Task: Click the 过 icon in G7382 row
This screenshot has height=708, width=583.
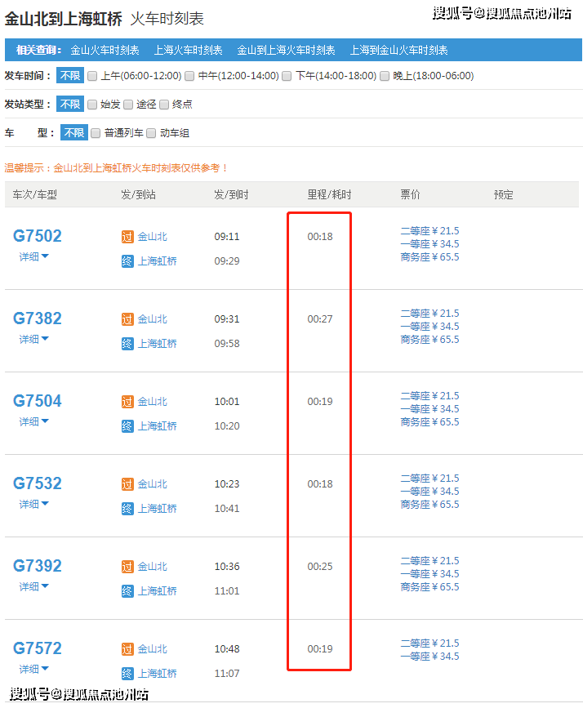Action: tap(127, 319)
